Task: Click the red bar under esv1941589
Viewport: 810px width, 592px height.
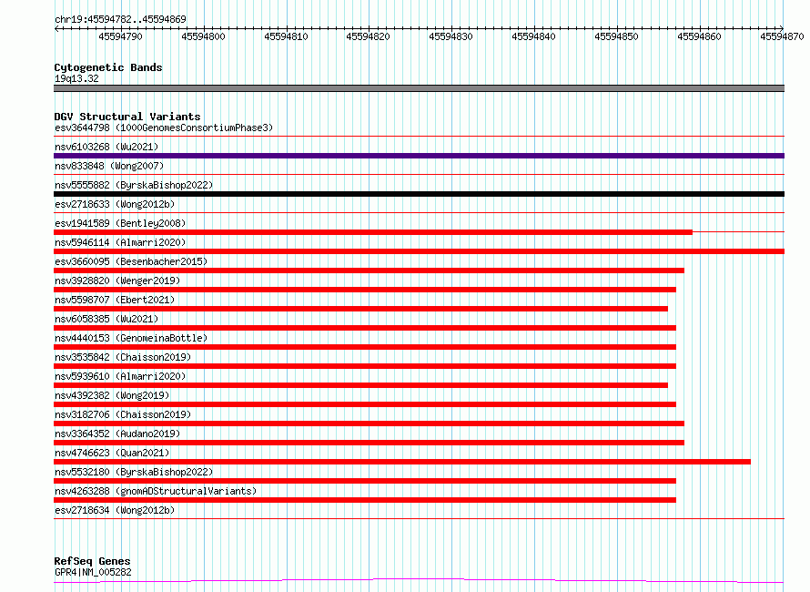Action: [x=373, y=232]
